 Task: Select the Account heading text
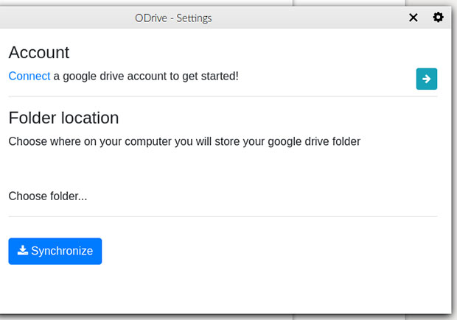click(39, 53)
